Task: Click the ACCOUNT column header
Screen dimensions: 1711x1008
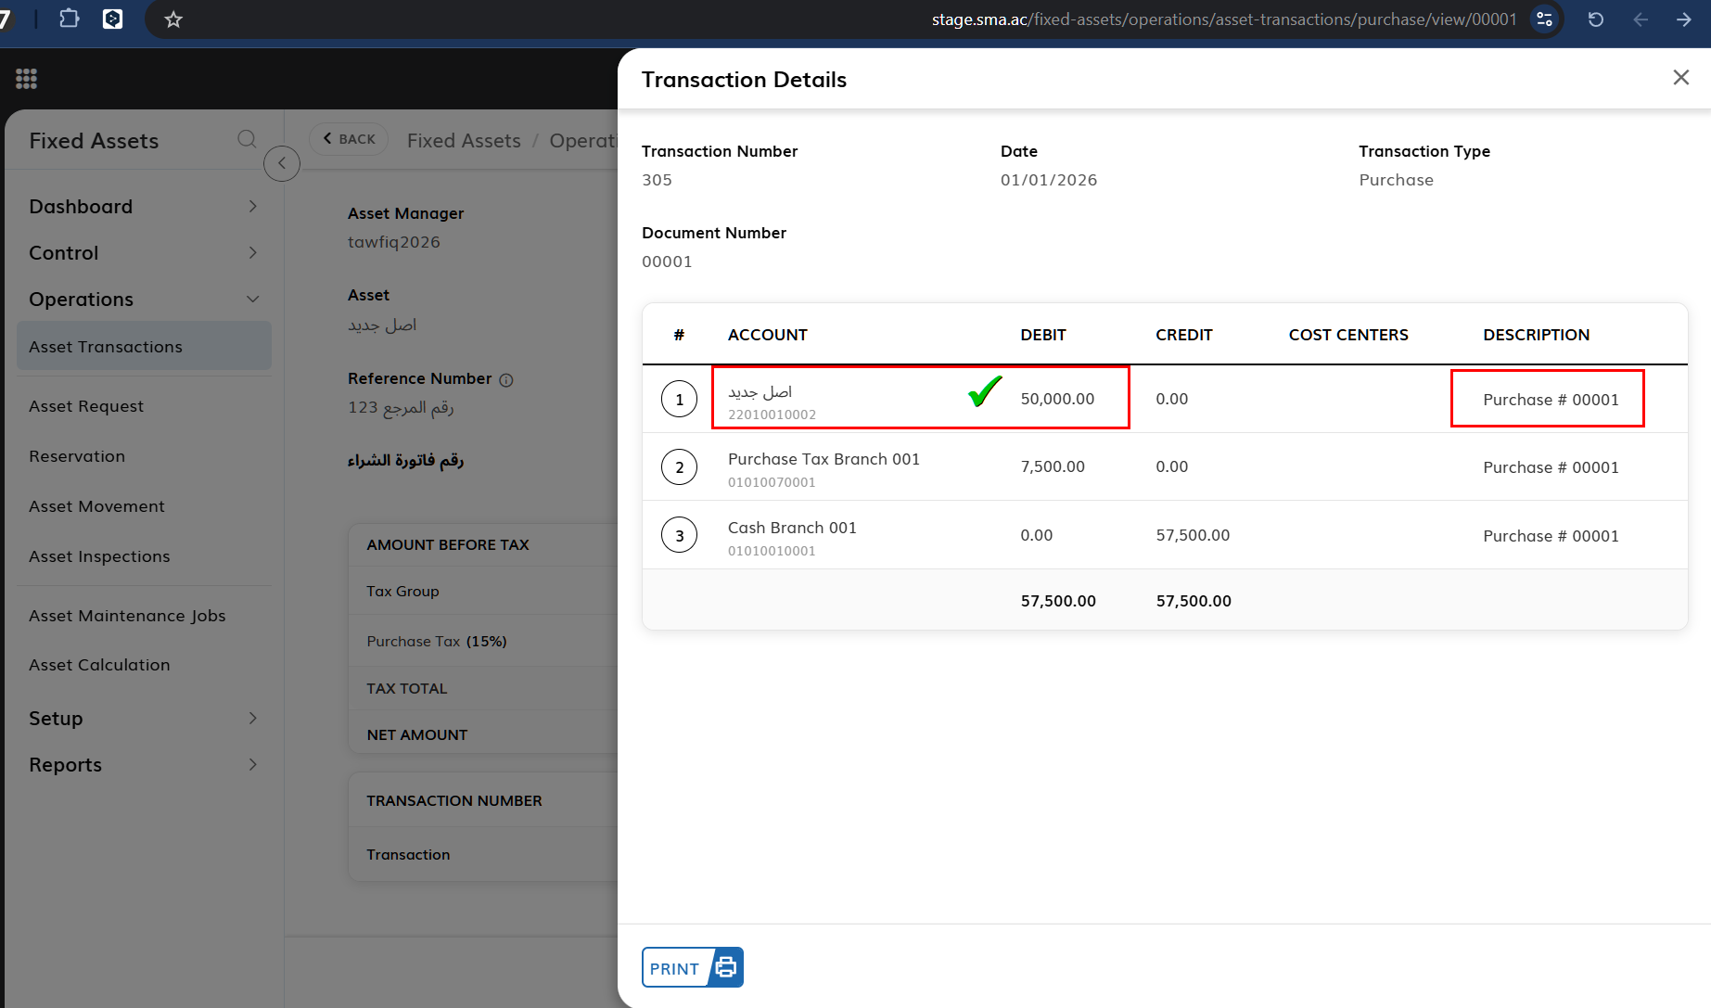Action: (767, 335)
